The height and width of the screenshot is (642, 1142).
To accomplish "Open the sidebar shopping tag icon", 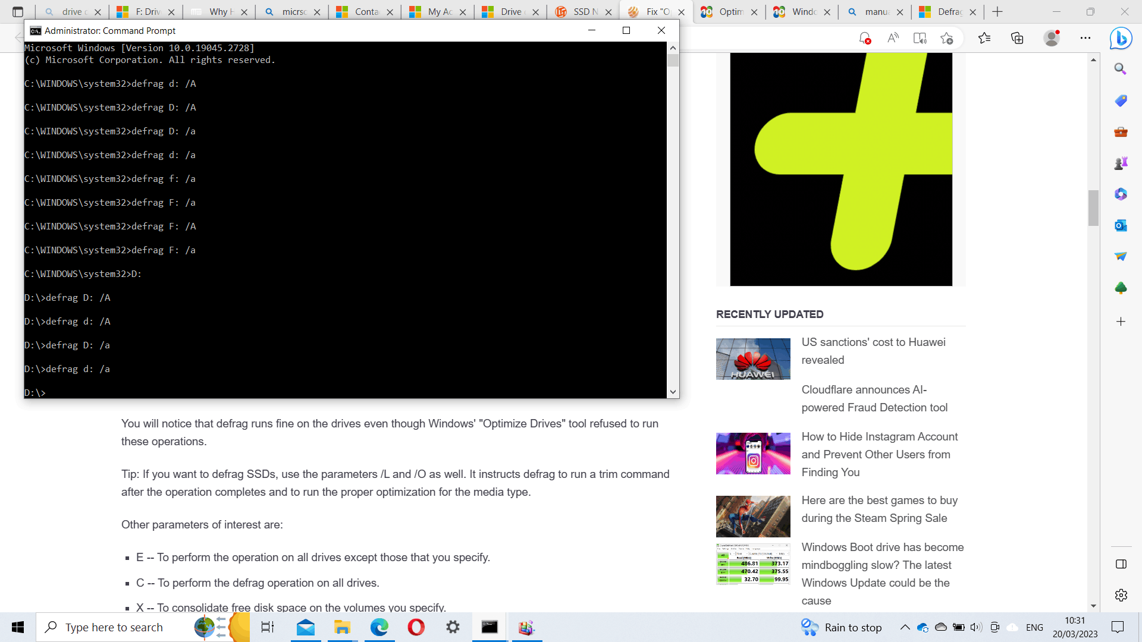I will pos(1121,100).
